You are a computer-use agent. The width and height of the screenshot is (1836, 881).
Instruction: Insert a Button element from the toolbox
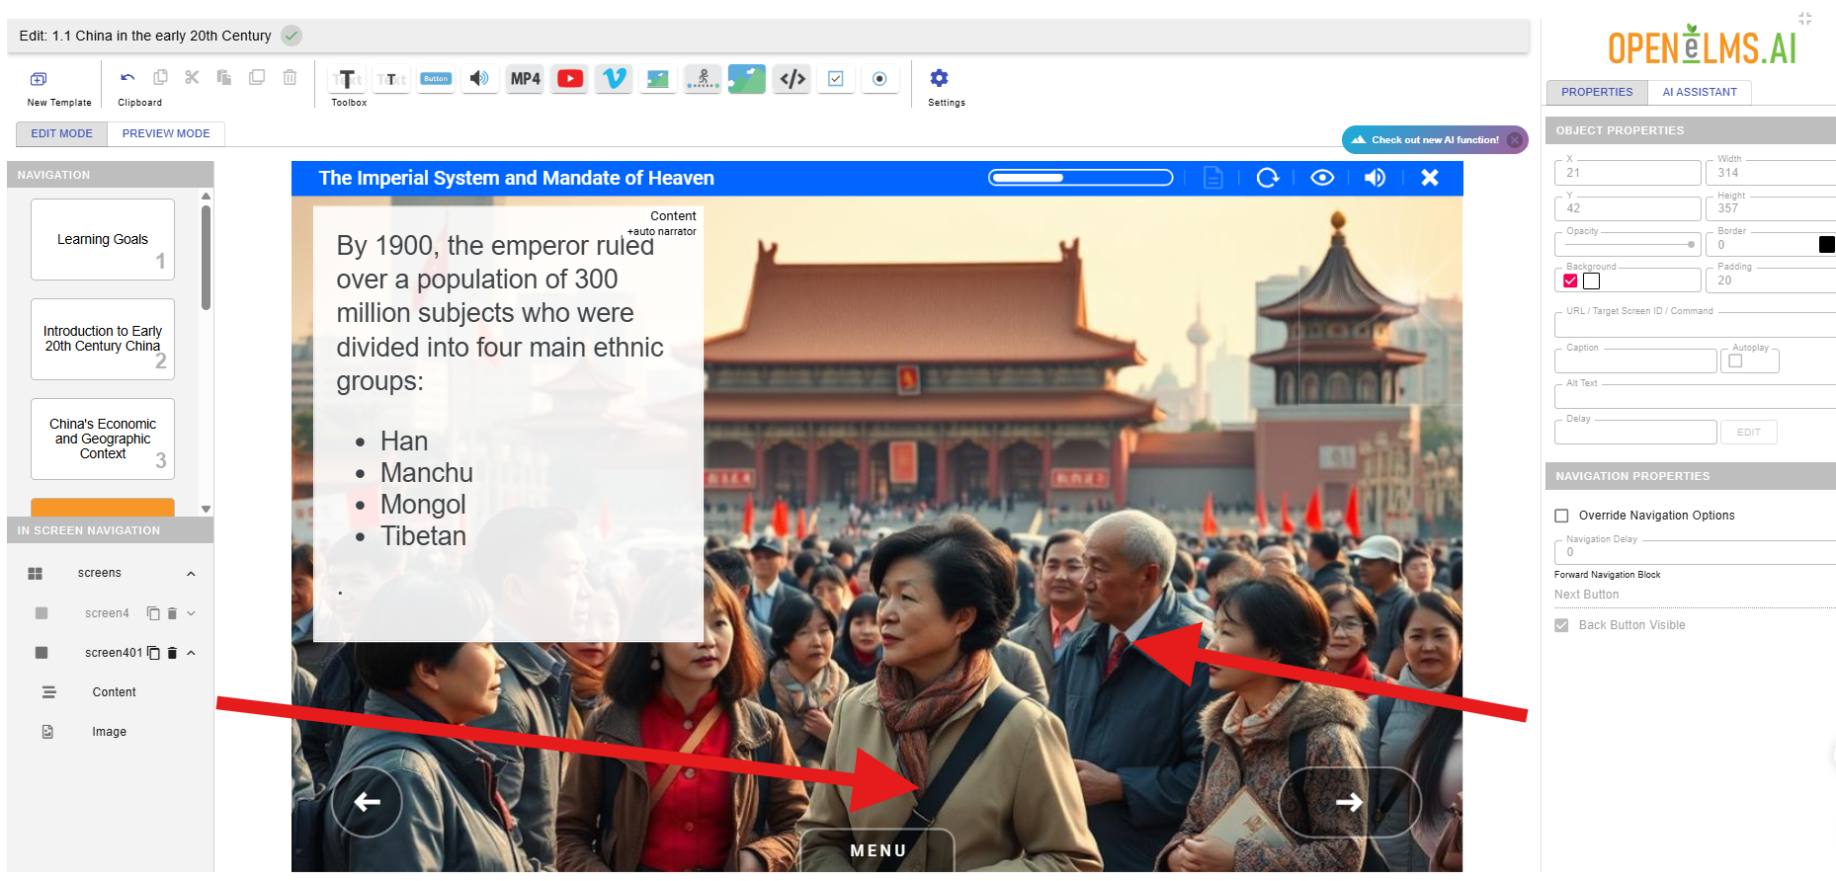pos(436,79)
